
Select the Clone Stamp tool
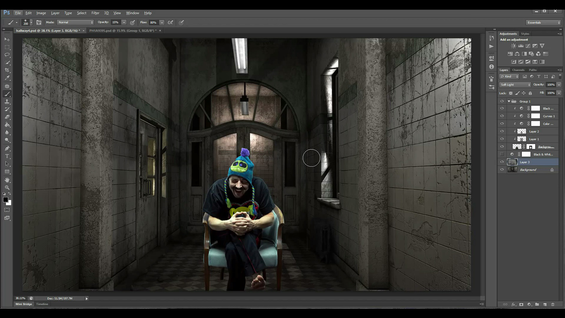(x=7, y=102)
